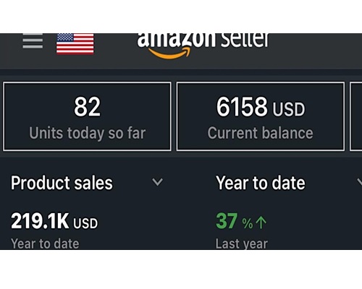Open the Units today so far card
Screen dimensions: 362x289
(87, 116)
